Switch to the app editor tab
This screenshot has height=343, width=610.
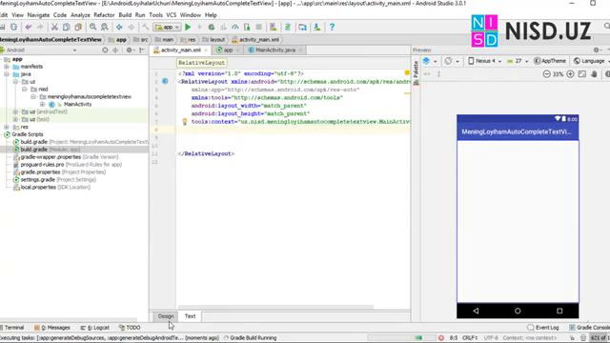pyautogui.click(x=228, y=50)
